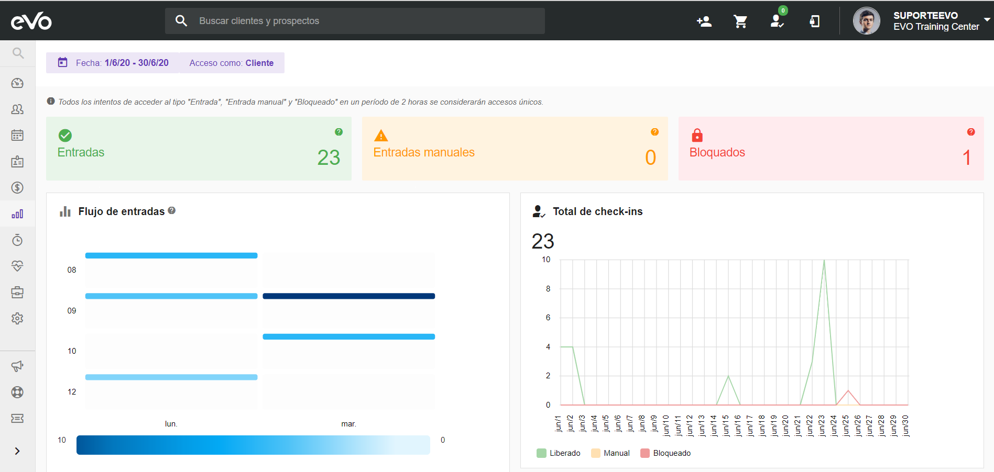Toggle the Bloqueado legend series

coord(665,453)
